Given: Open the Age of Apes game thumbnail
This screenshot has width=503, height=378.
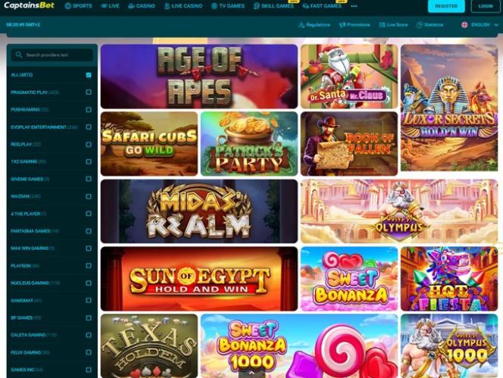Looking at the screenshot, I should [x=199, y=77].
